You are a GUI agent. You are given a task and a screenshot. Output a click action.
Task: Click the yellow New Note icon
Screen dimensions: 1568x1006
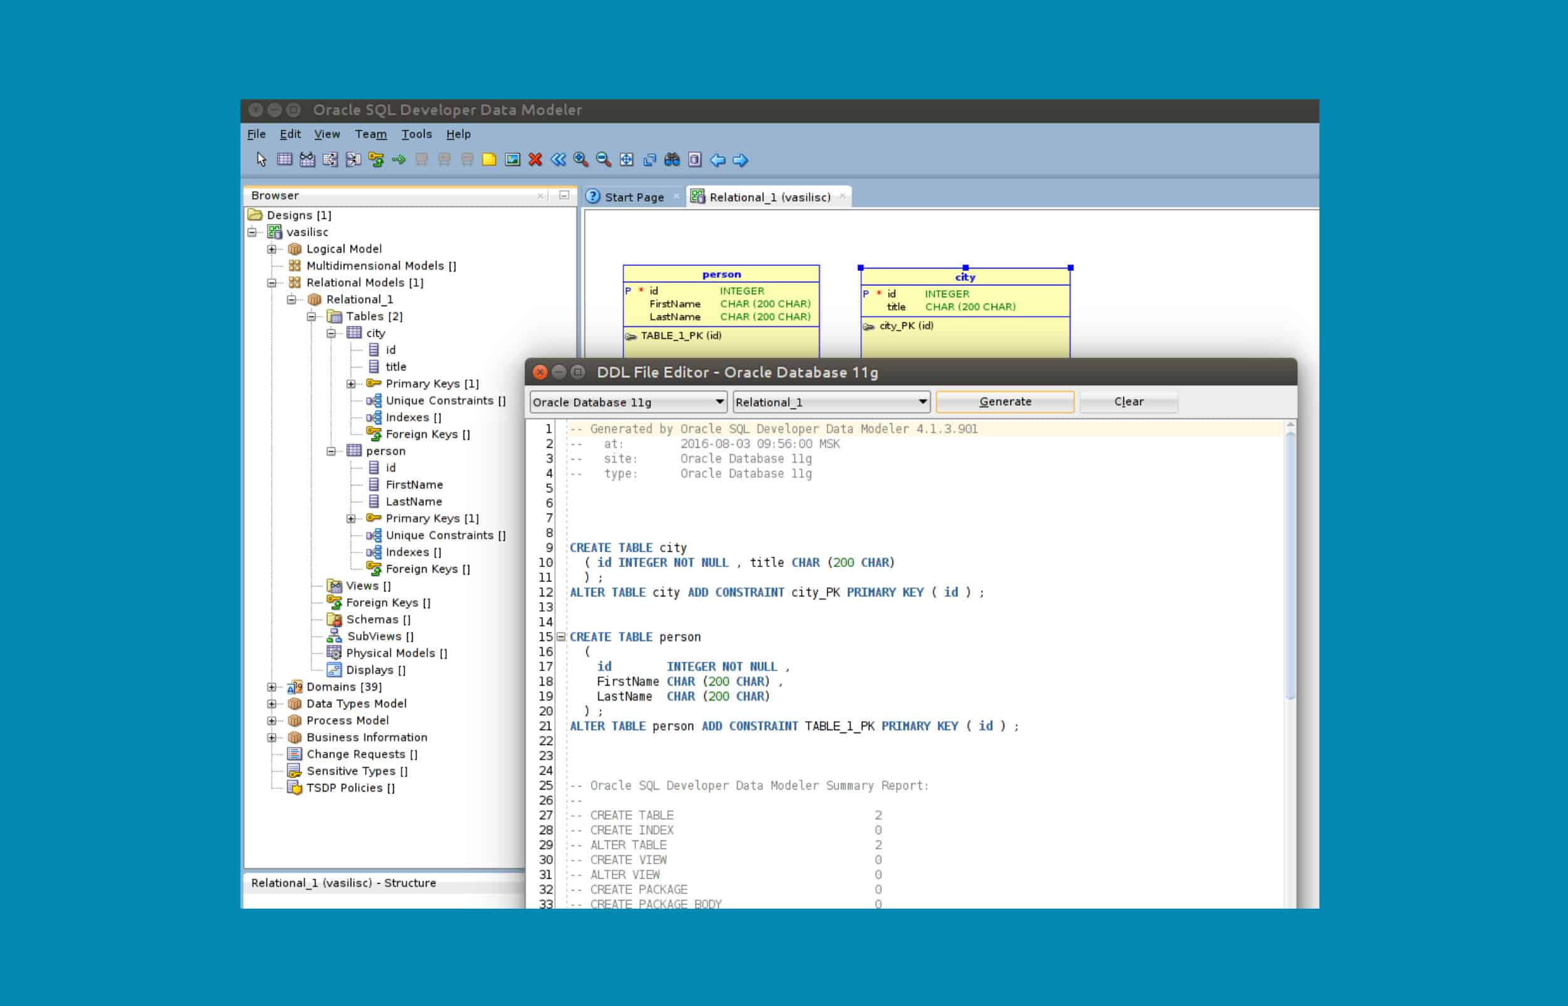[x=489, y=159]
